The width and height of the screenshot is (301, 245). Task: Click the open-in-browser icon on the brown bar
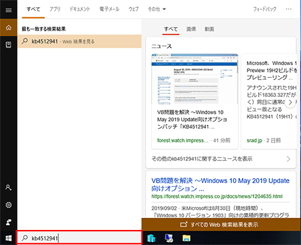click(184, 225)
